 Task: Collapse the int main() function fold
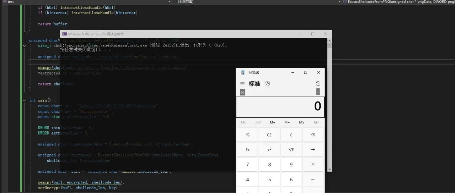(25, 100)
